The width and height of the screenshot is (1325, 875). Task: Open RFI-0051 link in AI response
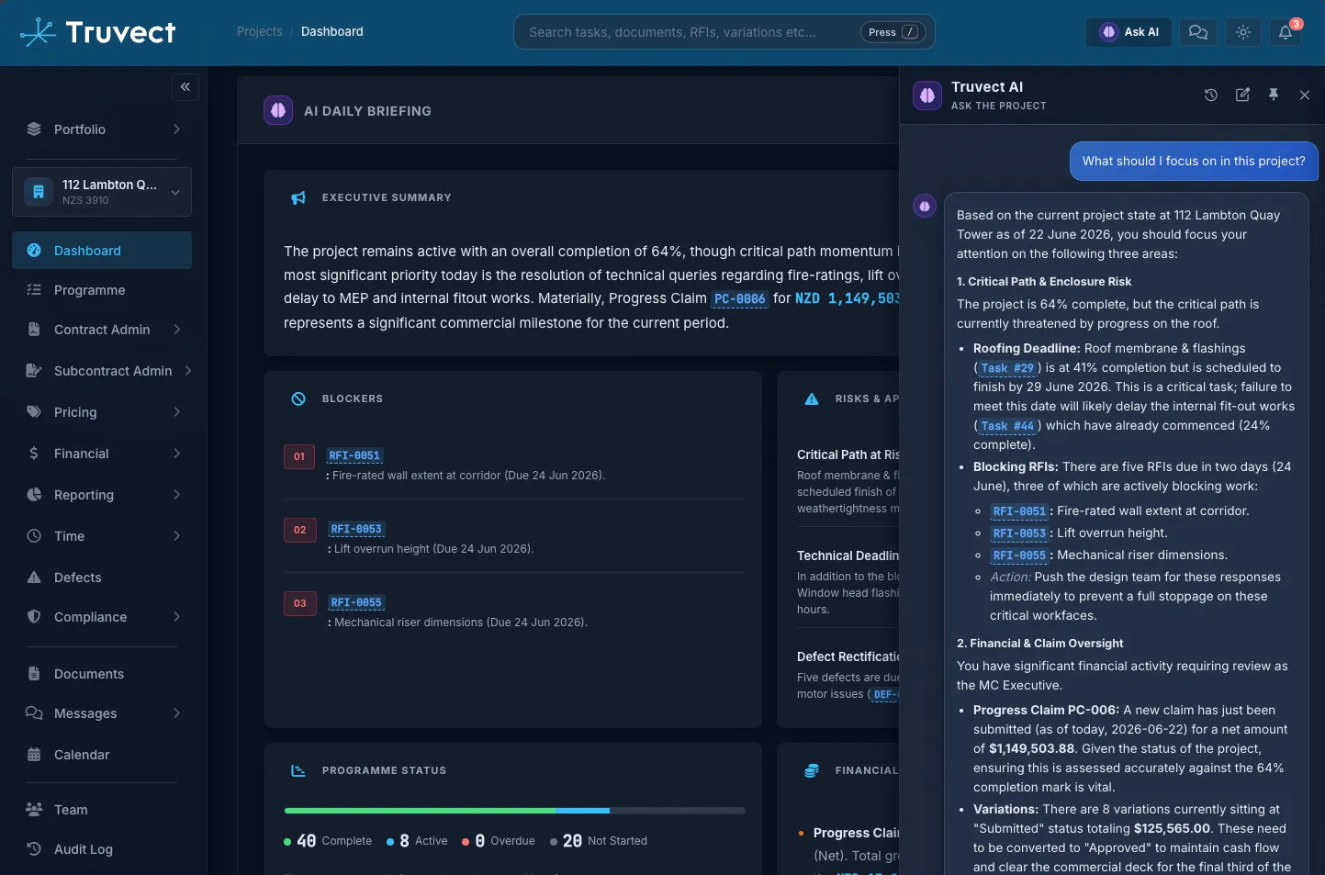pyautogui.click(x=1019, y=511)
